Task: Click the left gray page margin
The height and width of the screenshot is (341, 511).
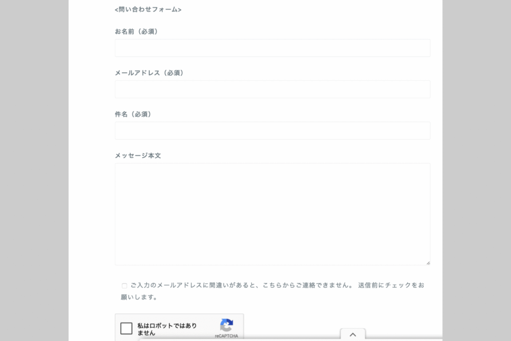Action: pyautogui.click(x=34, y=170)
